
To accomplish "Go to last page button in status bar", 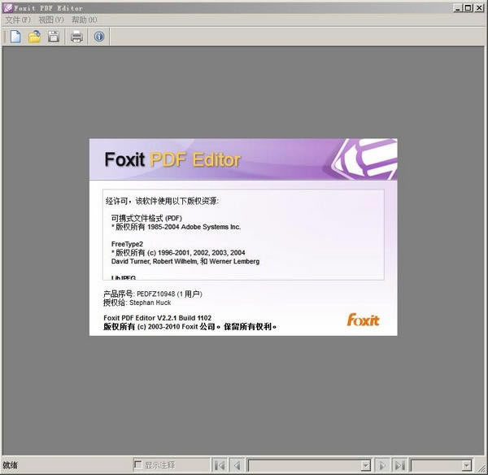I will click(x=399, y=465).
